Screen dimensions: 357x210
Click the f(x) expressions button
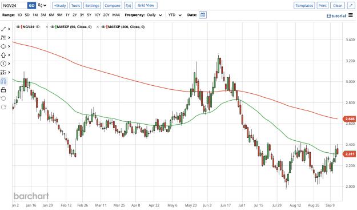129,6
